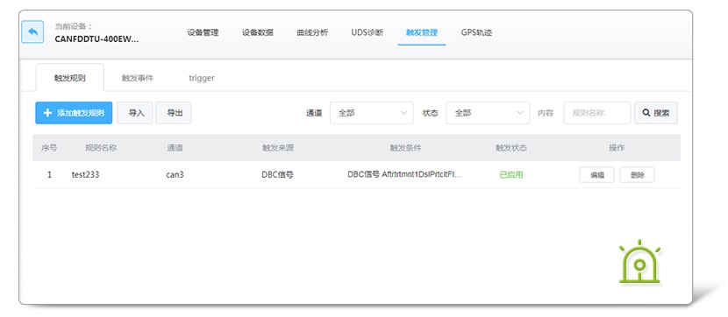Viewport: 728px width, 317px height.
Task: Open the GPS轨迹 tab
Action: [476, 32]
